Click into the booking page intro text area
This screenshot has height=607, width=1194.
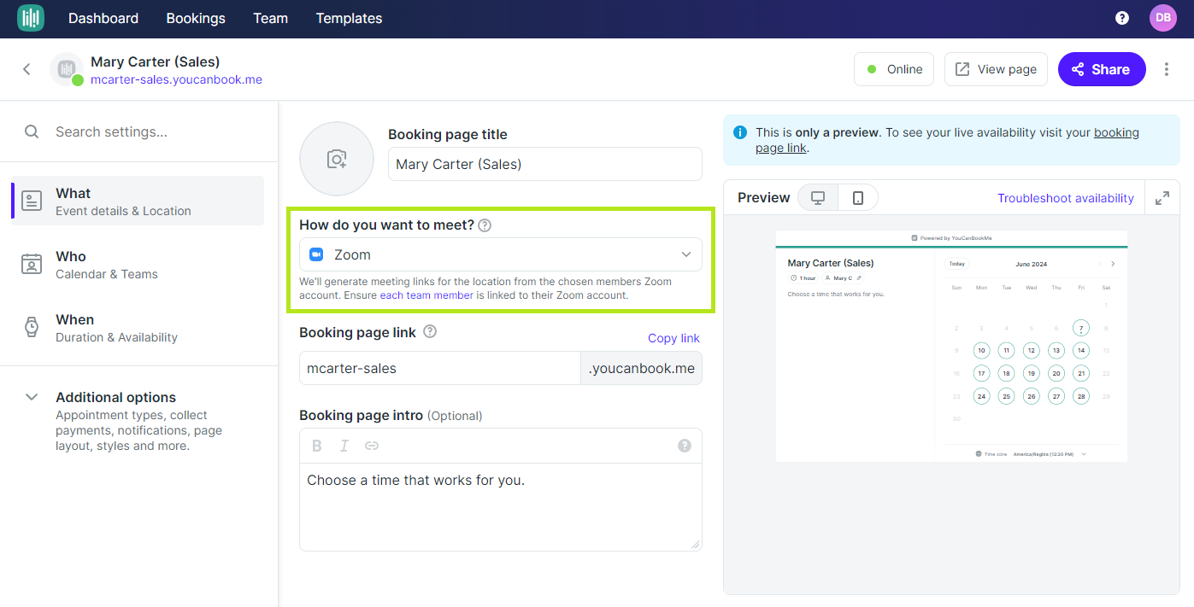coord(501,506)
